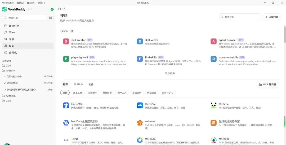This screenshot has width=286, height=145.
Task: Switch to the 套件 tab
Action: point(91,84)
